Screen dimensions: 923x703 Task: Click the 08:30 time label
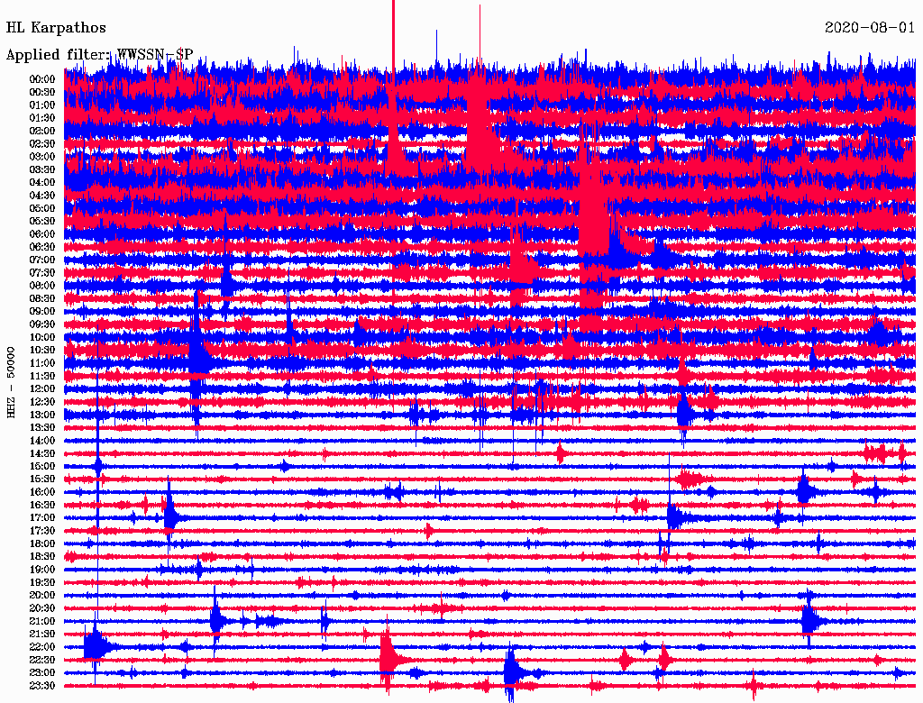coord(42,298)
